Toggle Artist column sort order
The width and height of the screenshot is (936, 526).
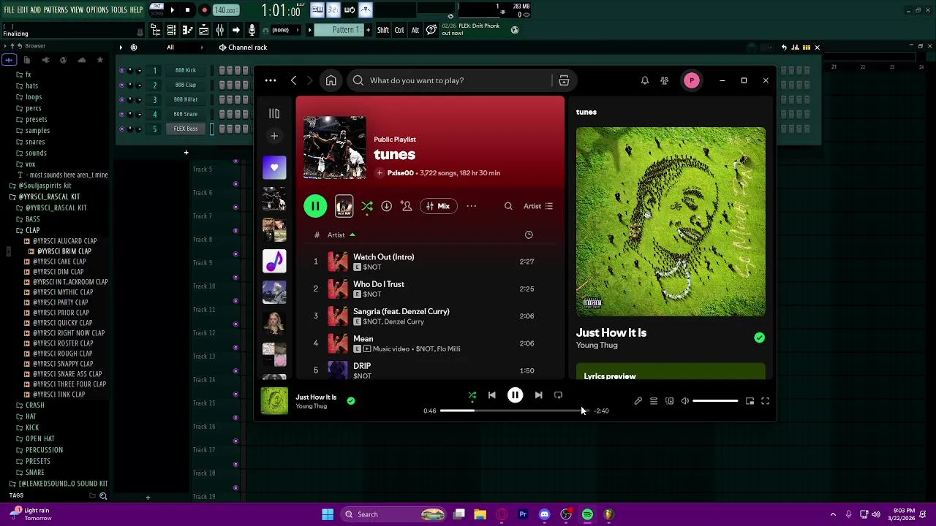click(x=341, y=235)
